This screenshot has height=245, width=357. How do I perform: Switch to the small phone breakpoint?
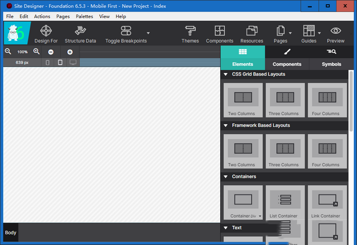48,62
